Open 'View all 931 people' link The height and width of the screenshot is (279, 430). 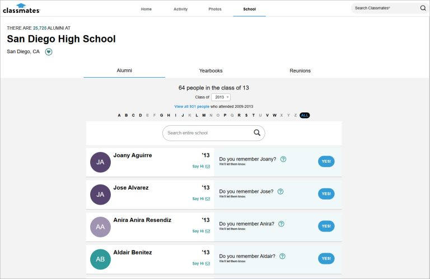point(191,106)
